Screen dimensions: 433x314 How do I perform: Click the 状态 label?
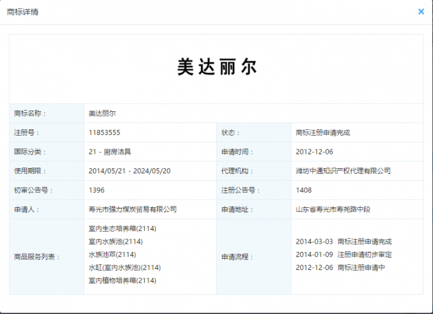[x=230, y=133]
